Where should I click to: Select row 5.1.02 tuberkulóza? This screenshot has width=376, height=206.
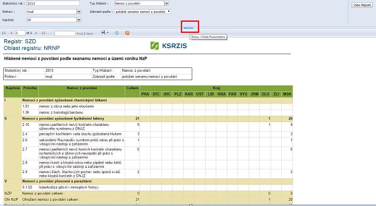(x=157, y=187)
